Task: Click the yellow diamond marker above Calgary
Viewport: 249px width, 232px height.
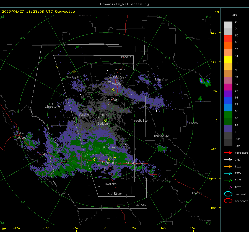Action: point(109,159)
